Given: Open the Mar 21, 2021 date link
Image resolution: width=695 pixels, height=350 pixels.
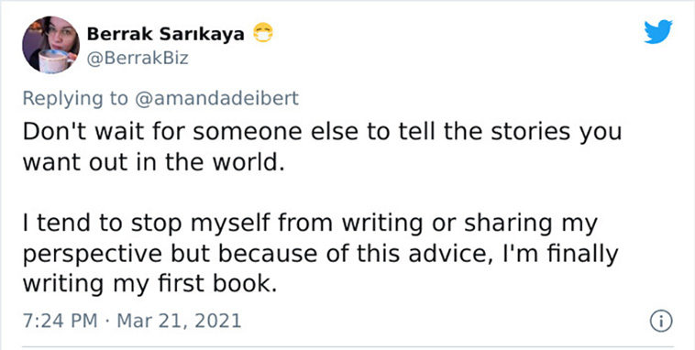Looking at the screenshot, I should click(x=179, y=321).
